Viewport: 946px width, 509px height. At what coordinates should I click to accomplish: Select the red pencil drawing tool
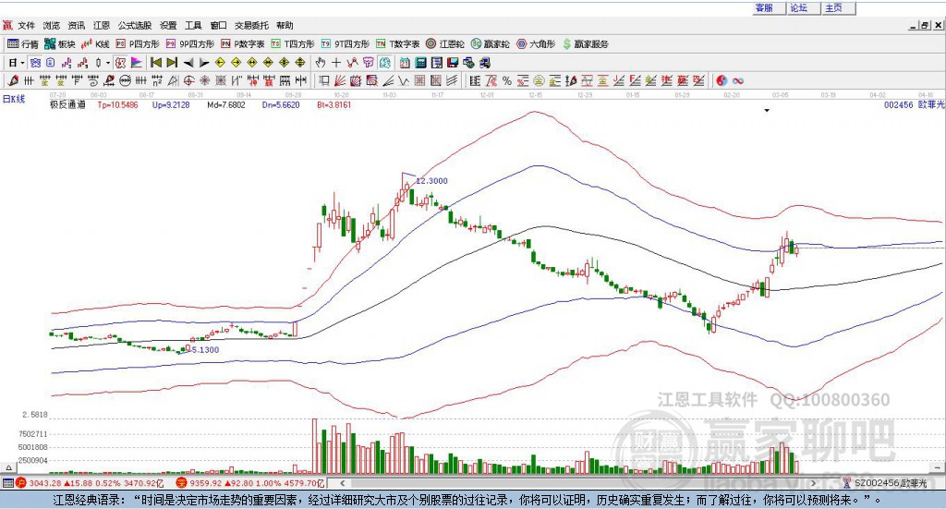pos(13,80)
